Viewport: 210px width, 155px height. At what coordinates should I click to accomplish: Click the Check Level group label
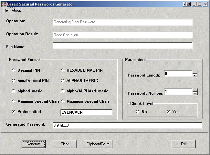(142, 104)
